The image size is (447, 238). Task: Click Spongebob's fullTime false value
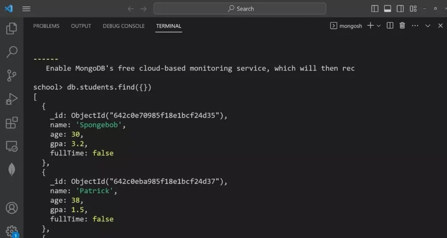click(x=103, y=153)
